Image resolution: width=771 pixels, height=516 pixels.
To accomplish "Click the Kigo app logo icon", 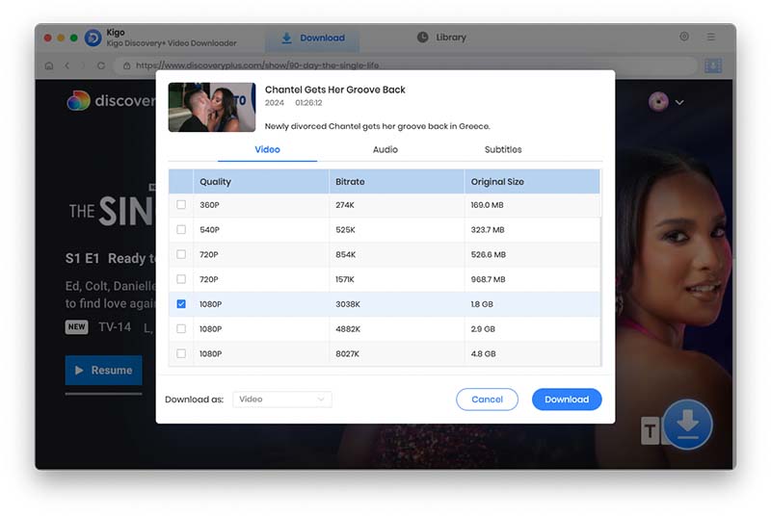I will coord(93,38).
